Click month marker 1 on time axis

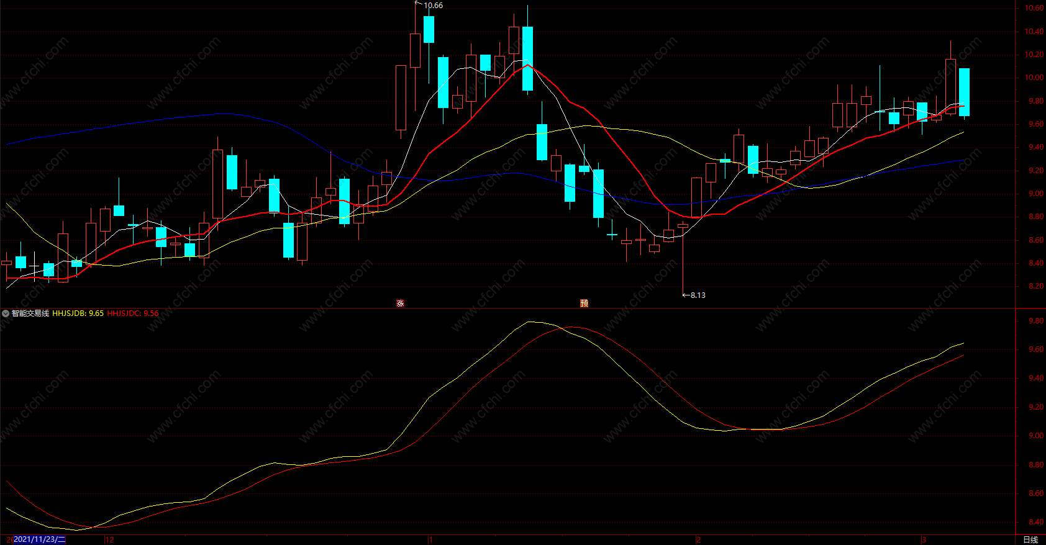430,540
